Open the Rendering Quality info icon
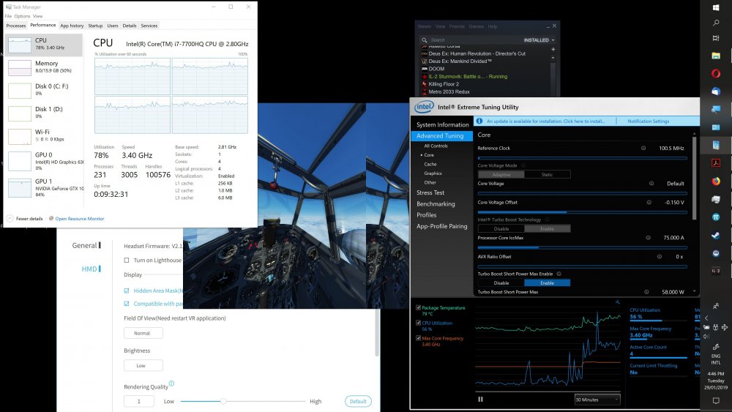Viewport: 732px width, 412px height. [x=171, y=383]
